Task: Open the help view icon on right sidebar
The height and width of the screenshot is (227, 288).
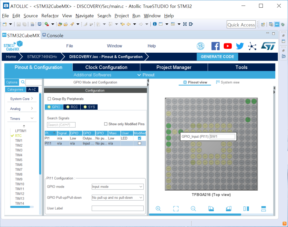Action: 283,56
